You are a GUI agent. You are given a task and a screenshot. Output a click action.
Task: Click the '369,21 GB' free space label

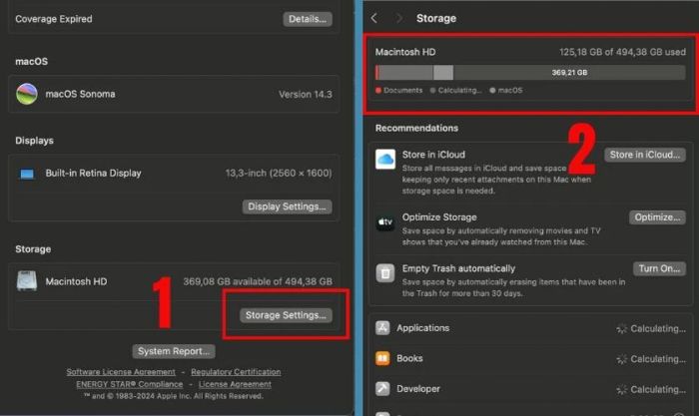569,73
